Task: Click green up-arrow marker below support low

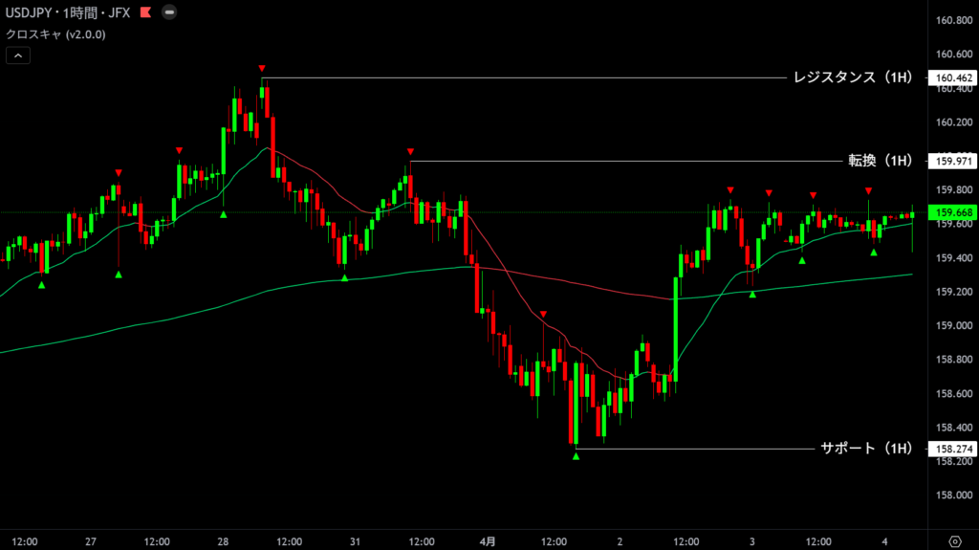Action: coord(576,457)
